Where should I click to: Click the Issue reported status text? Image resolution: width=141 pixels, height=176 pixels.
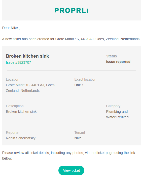tap(118, 62)
